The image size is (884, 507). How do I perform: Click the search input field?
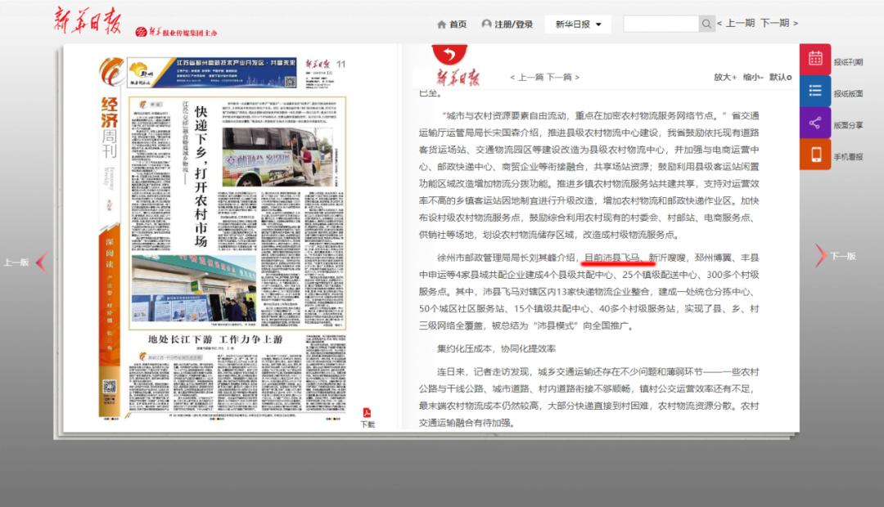661,24
